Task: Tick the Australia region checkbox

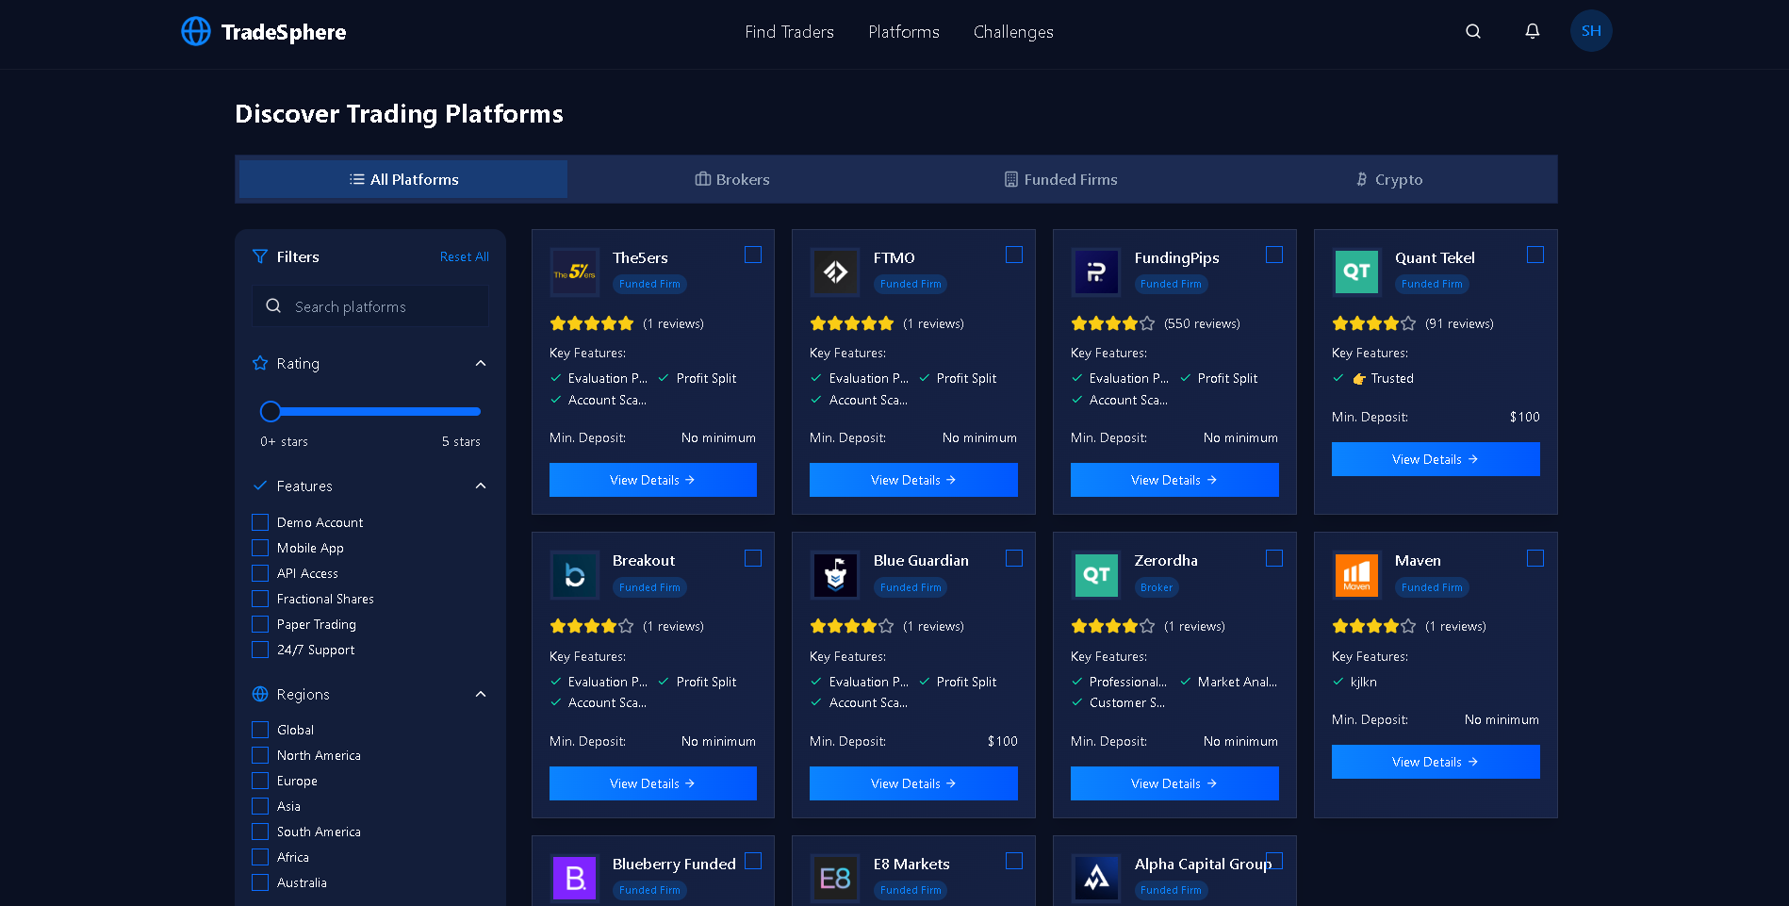Action: pos(260,882)
